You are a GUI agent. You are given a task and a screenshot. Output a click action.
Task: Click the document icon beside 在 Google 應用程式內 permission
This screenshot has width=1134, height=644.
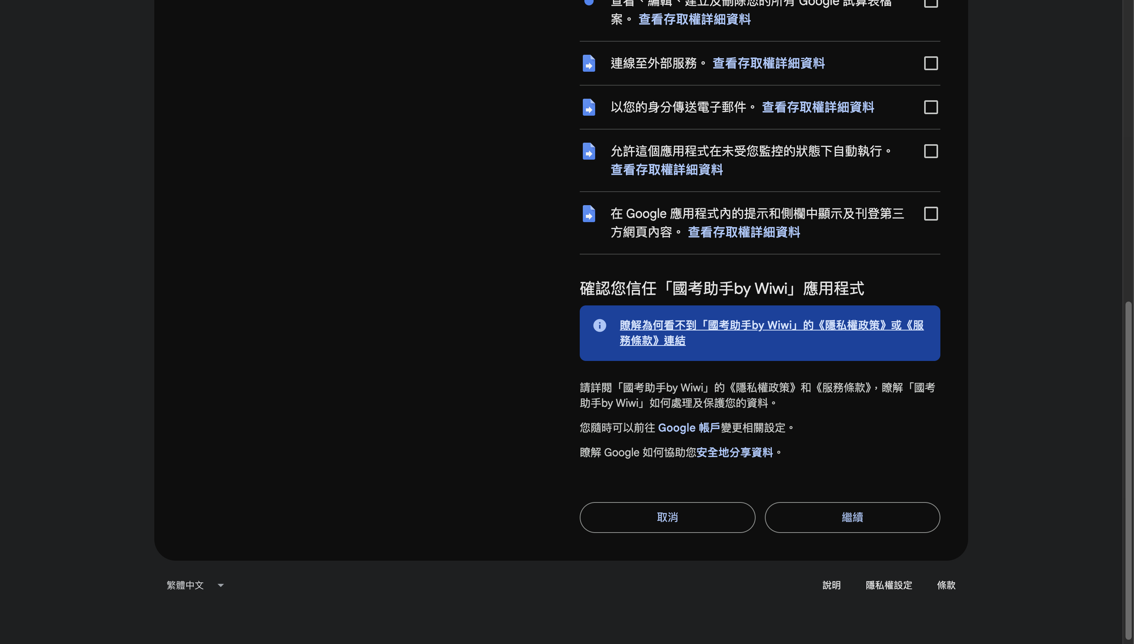click(x=589, y=214)
